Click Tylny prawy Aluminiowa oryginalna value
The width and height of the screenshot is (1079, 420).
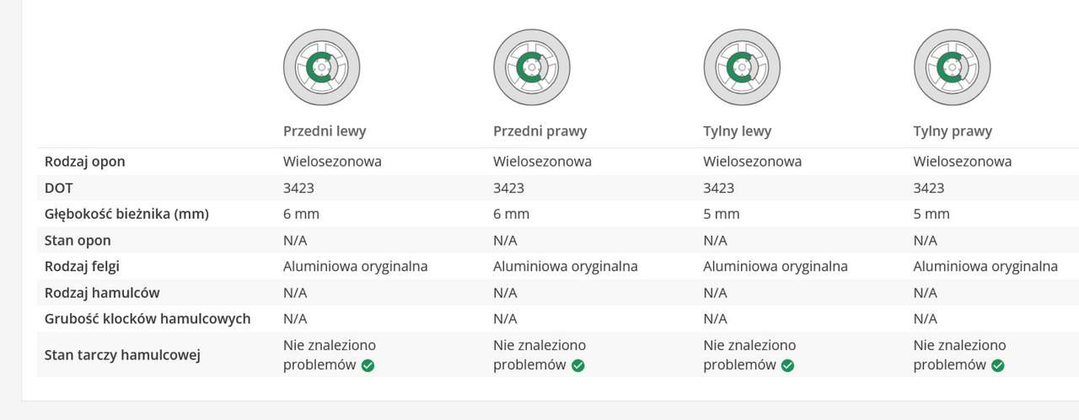point(985,266)
